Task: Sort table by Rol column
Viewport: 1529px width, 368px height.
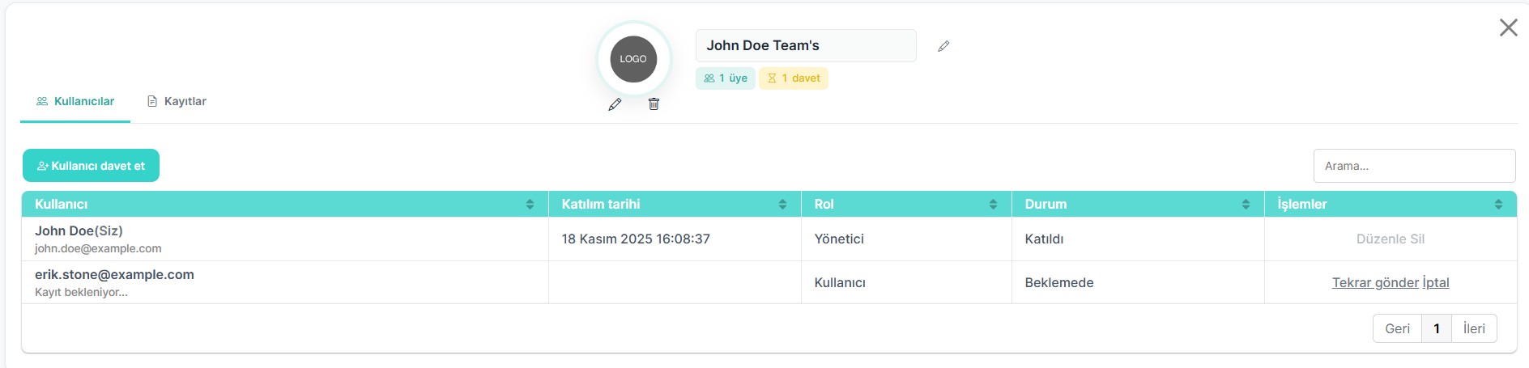Action: 993,205
